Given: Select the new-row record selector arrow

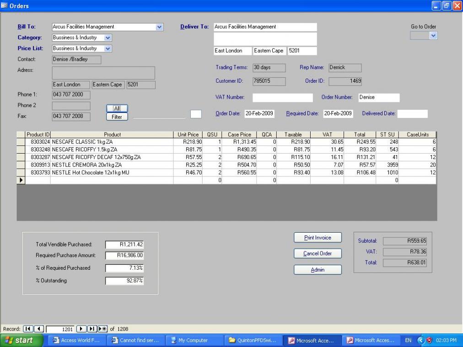Looking at the screenshot, I should click(x=21, y=180).
